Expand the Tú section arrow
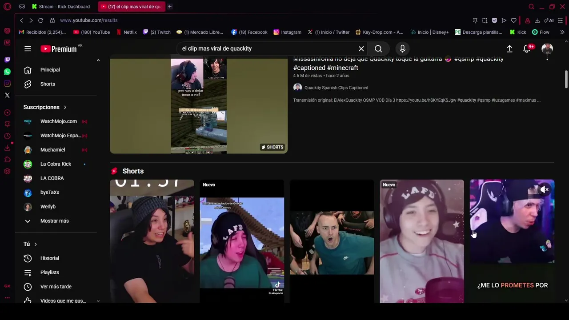The image size is (569, 320). click(36, 244)
